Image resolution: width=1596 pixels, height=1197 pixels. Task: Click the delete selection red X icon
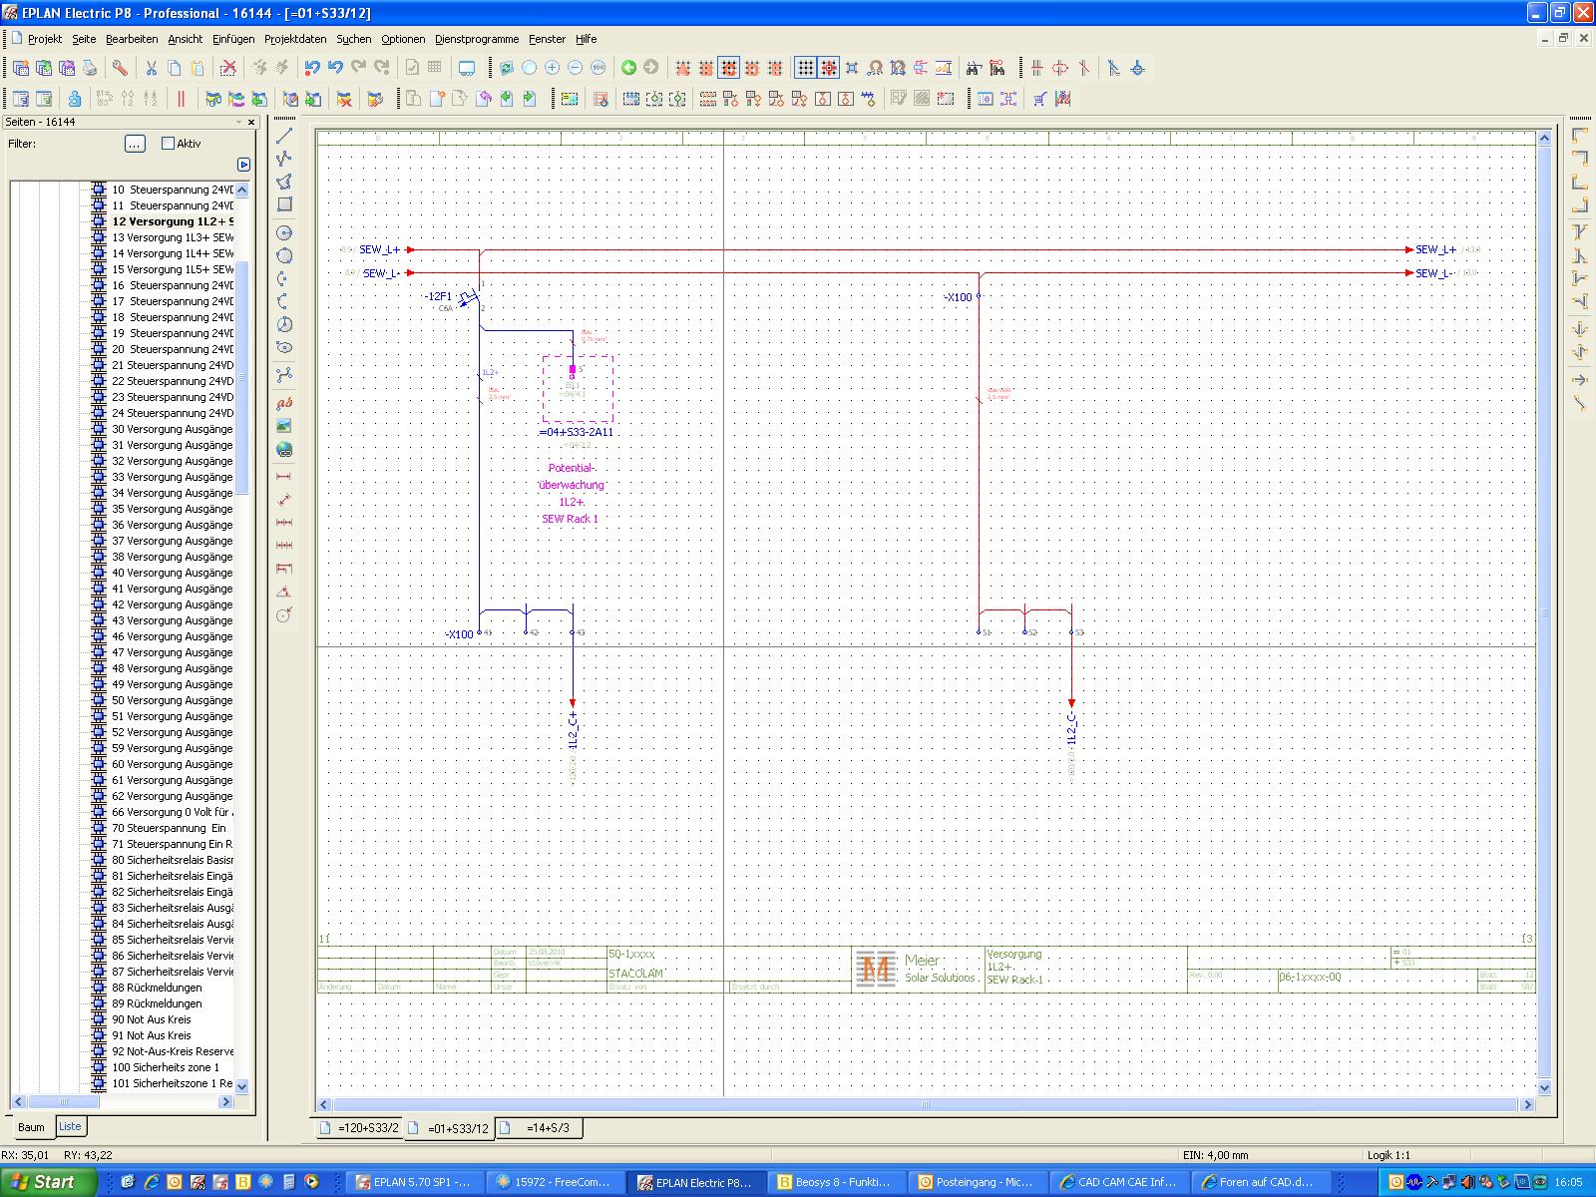228,68
